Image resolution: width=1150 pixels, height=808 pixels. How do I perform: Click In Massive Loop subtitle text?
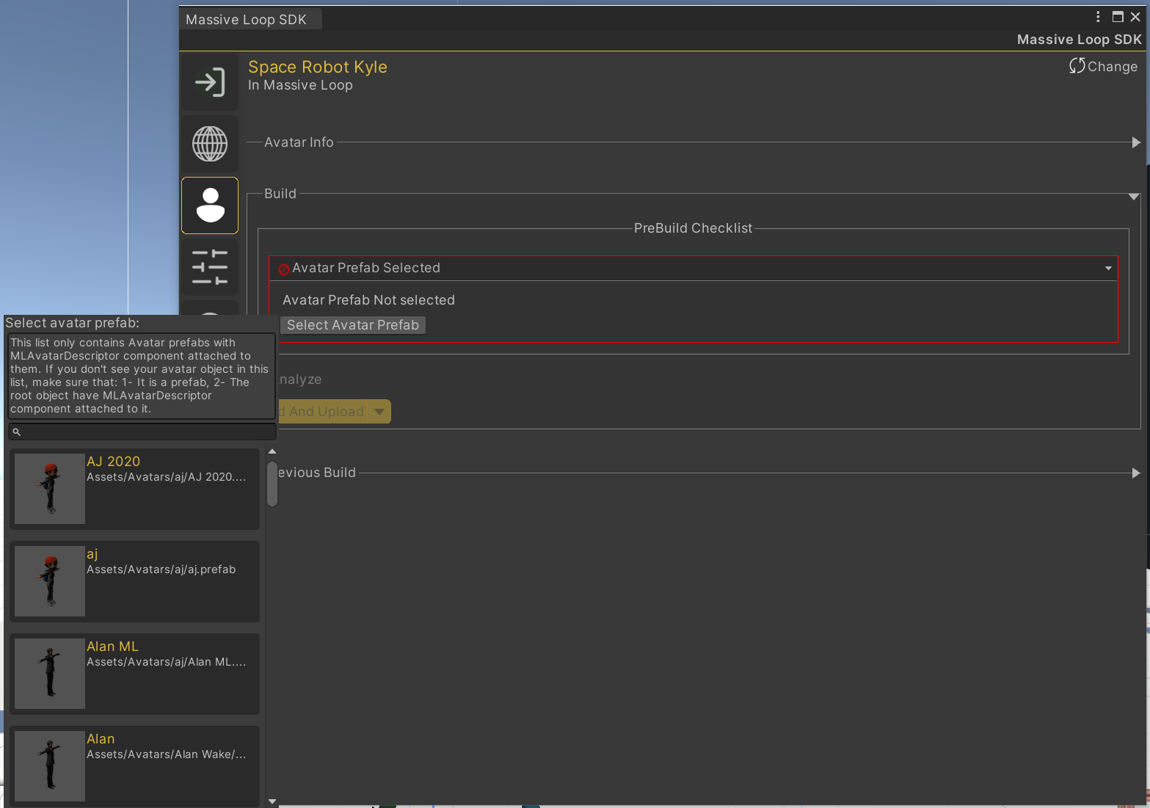301,85
